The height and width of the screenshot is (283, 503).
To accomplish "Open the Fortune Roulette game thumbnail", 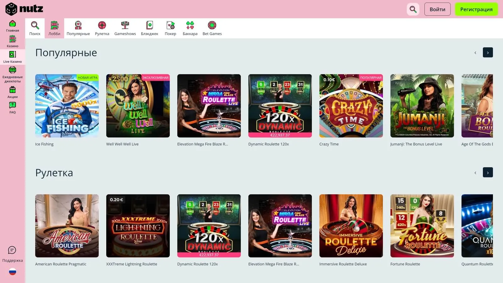I will click(x=422, y=226).
